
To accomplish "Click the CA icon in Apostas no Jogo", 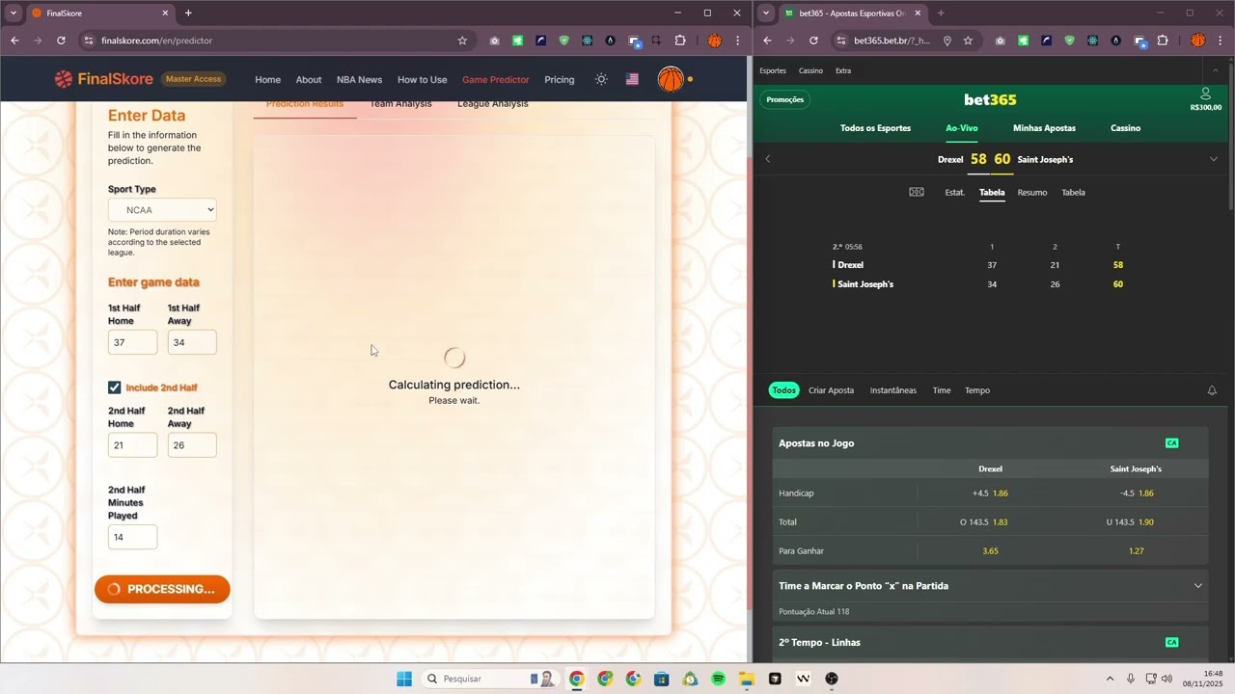I will coord(1172,443).
